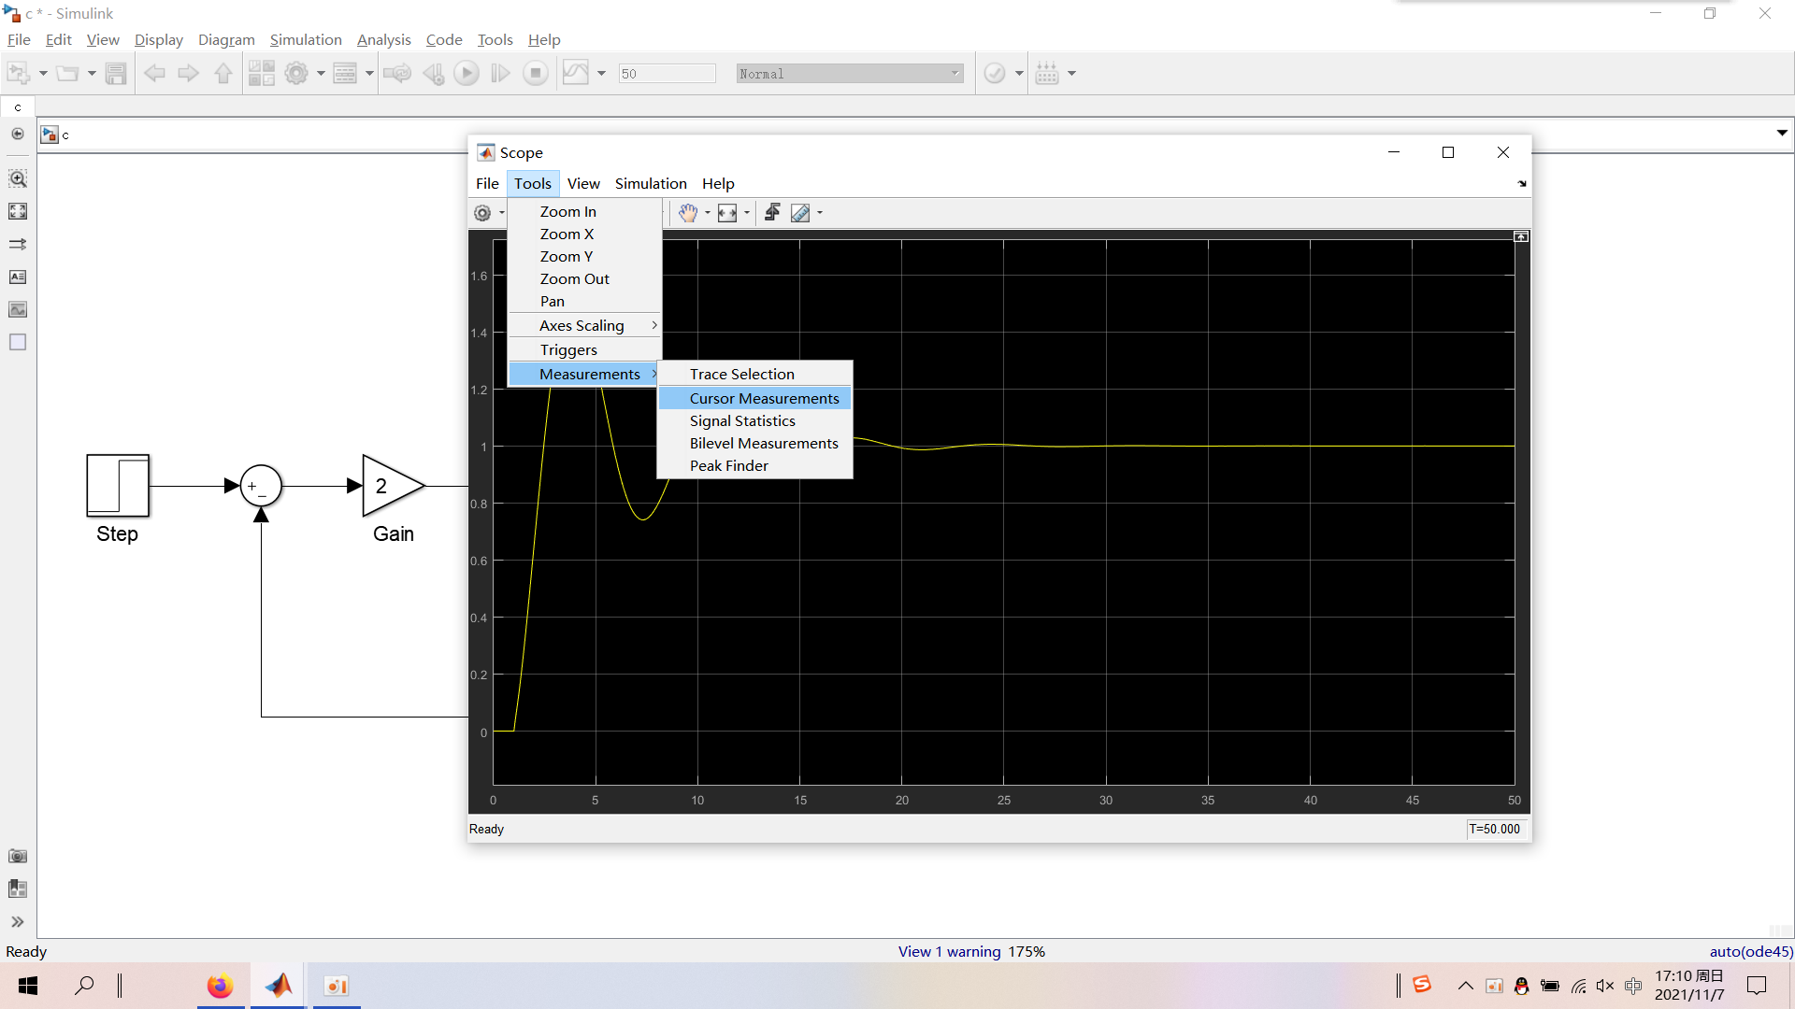Click the Fit to View icon in left palette
The image size is (1795, 1009).
[18, 211]
